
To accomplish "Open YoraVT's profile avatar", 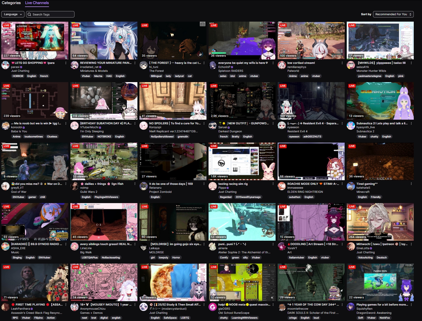I will pos(282,246).
